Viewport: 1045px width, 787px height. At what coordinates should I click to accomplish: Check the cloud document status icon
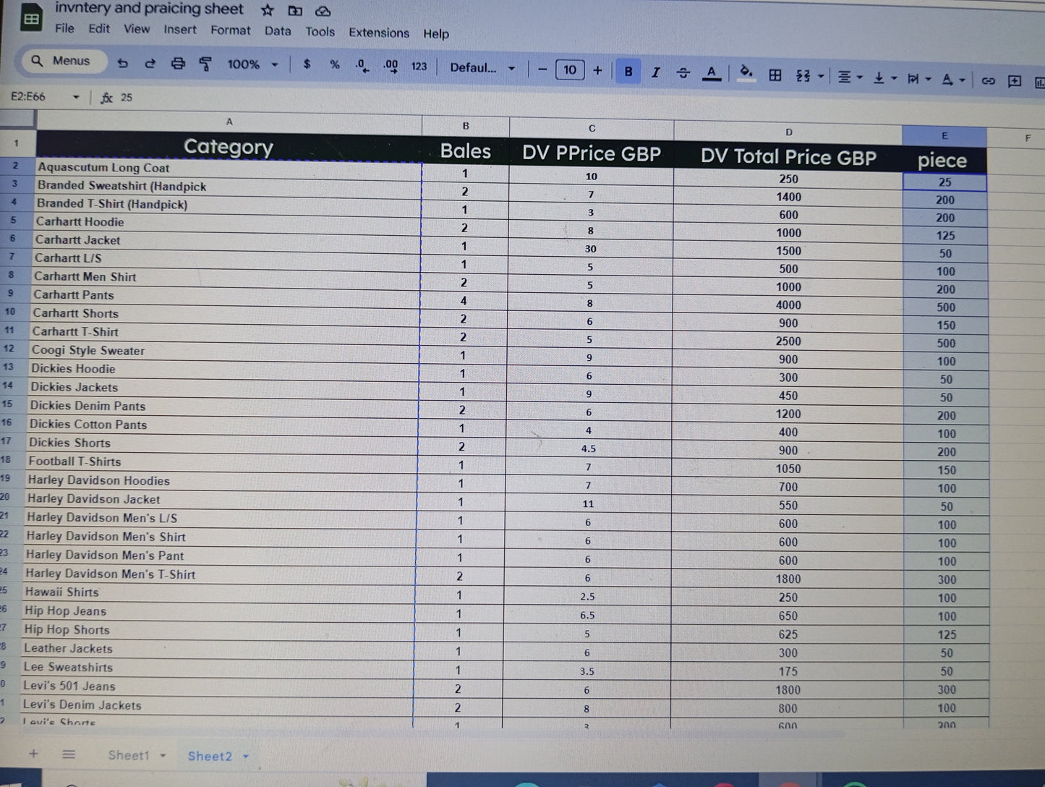click(323, 12)
